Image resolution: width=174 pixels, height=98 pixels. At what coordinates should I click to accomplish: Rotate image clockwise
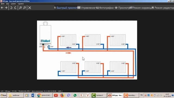pos(15,8)
